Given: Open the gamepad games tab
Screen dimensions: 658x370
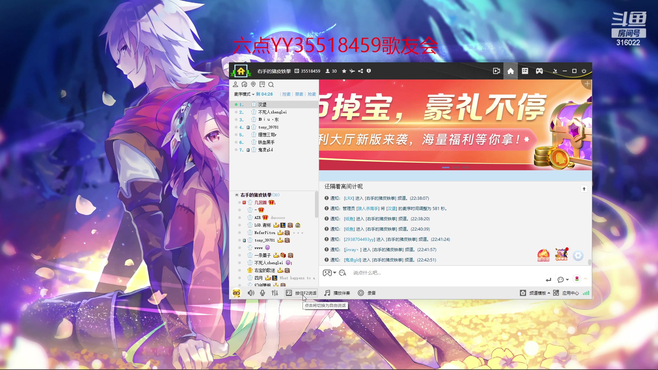Looking at the screenshot, I should pyautogui.click(x=539, y=71).
